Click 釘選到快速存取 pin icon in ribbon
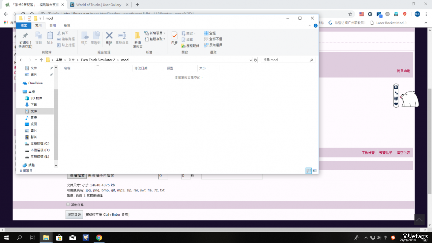 [25, 36]
